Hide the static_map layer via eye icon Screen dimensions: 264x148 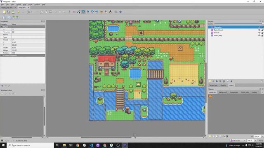pos(259,36)
